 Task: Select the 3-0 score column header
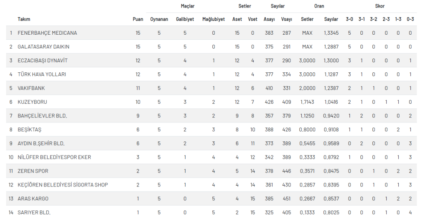(x=349, y=19)
